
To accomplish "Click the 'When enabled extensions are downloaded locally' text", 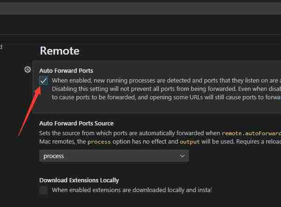I will pos(131,190).
